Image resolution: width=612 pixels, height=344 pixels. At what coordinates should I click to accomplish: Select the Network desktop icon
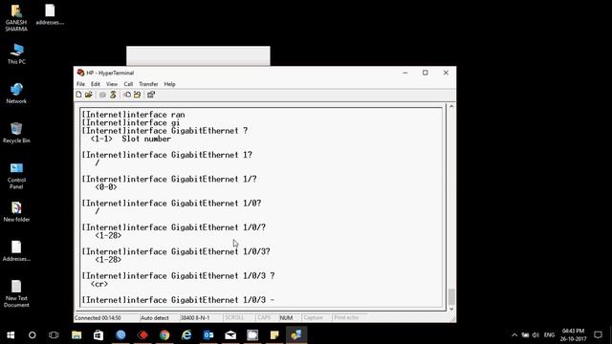[16, 94]
